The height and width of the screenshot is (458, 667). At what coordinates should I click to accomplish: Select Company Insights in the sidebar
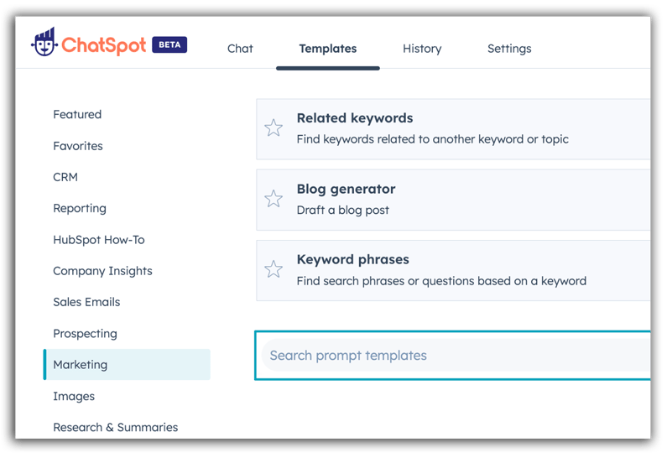102,271
